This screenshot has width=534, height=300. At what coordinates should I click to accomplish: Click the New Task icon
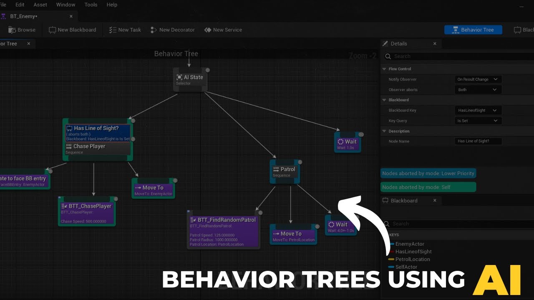(x=113, y=30)
